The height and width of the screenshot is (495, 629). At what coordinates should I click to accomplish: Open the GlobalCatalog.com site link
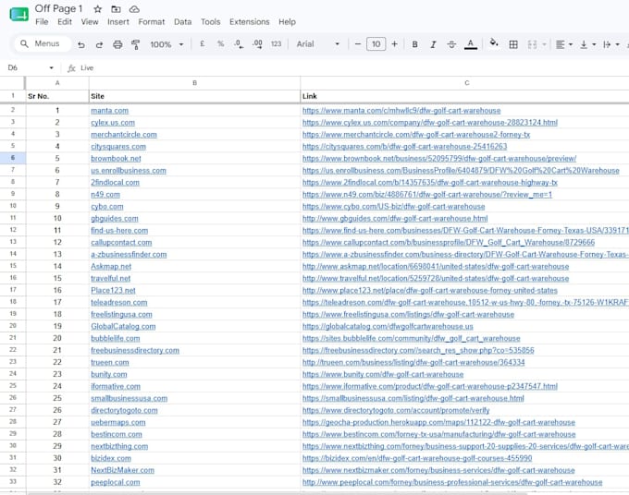[123, 326]
